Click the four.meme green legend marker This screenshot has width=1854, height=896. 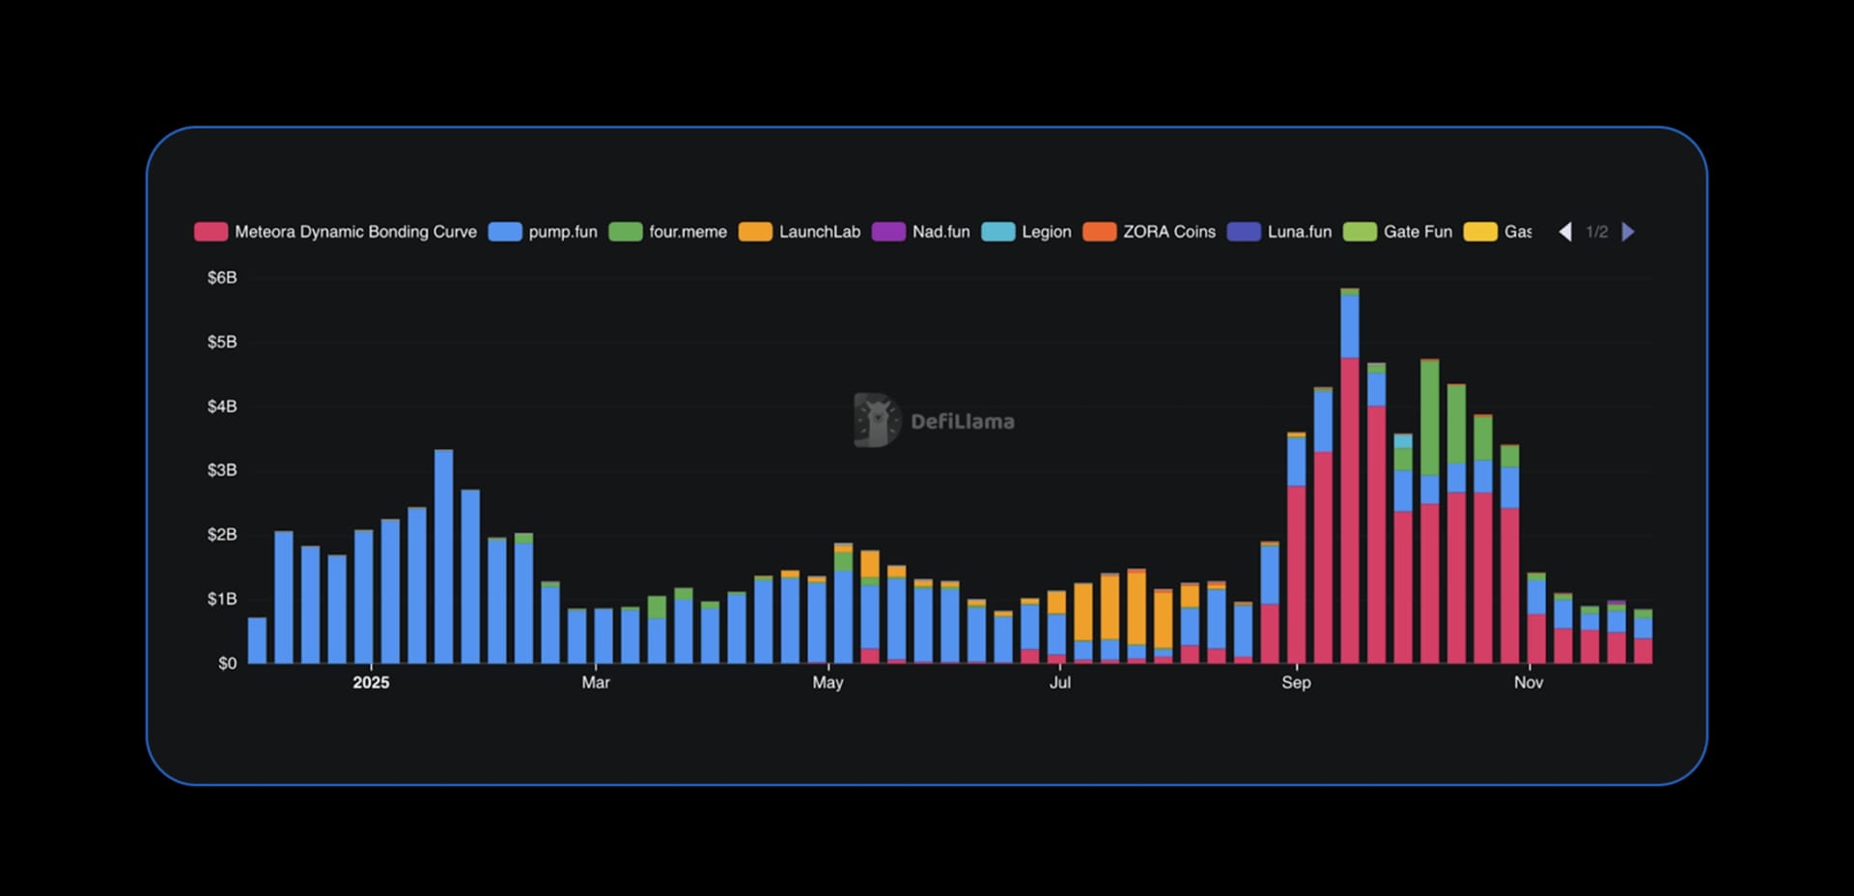624,232
